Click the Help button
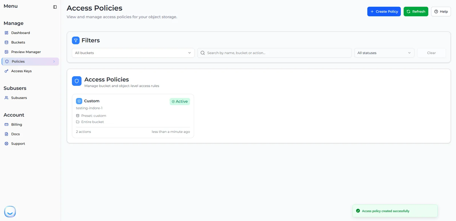 [441, 11]
